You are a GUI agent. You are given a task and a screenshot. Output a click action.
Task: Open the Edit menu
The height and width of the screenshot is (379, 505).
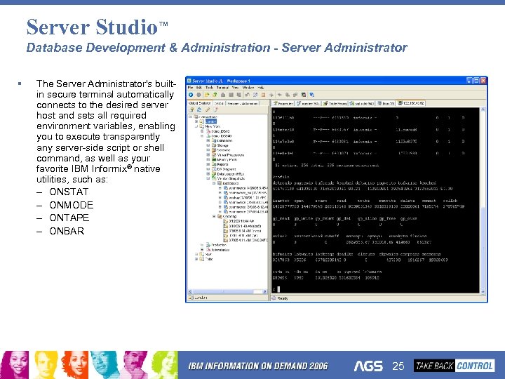(199, 87)
